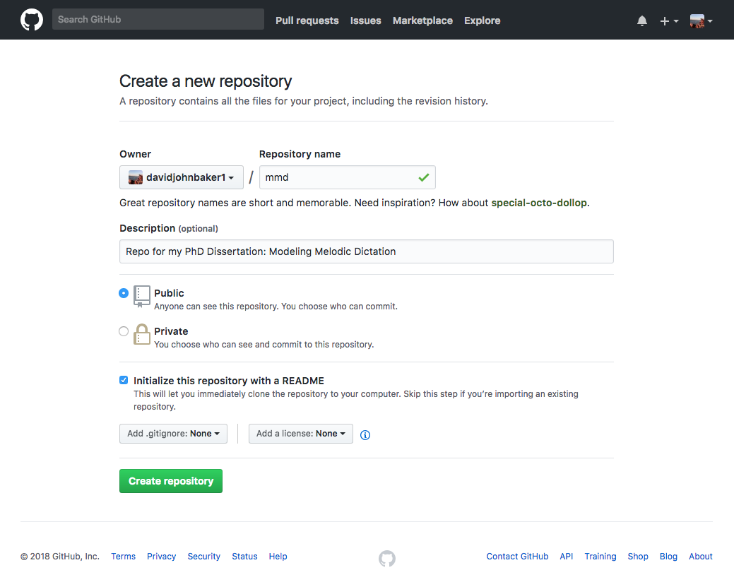The height and width of the screenshot is (582, 734).
Task: Select the Private visibility radio button
Action: [124, 331]
